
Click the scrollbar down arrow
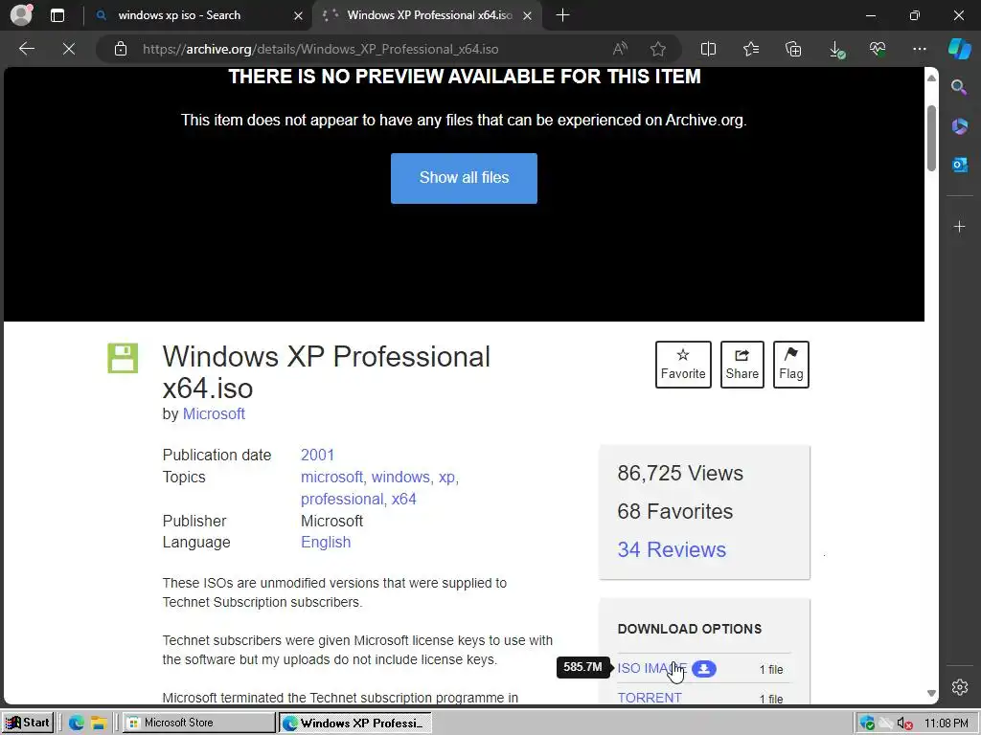931,693
